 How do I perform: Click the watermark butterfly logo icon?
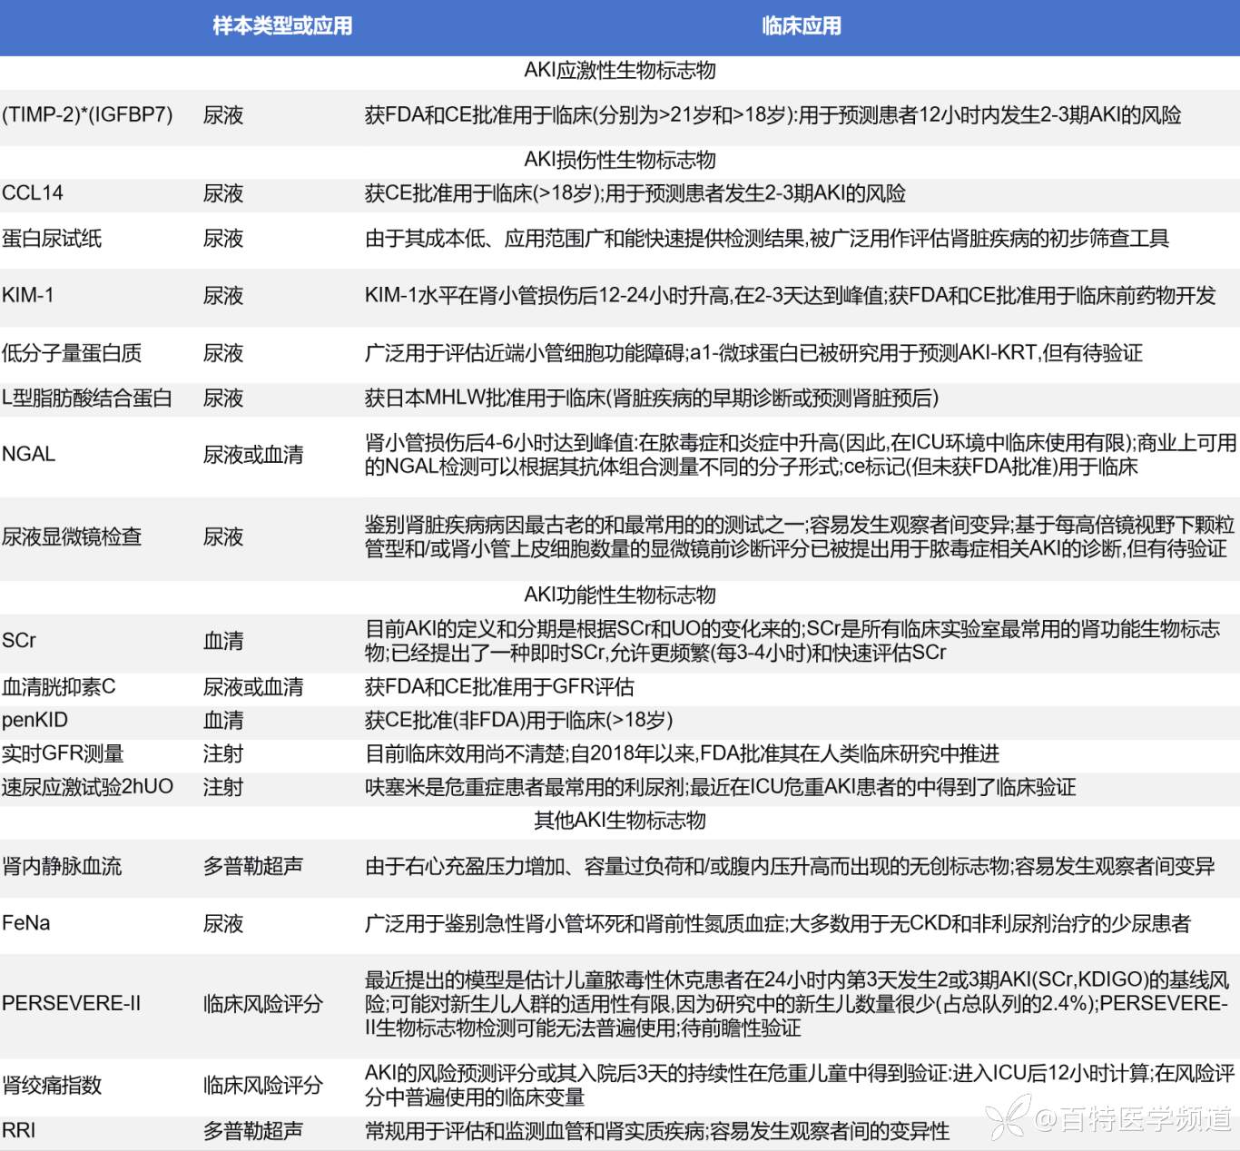click(1009, 1117)
